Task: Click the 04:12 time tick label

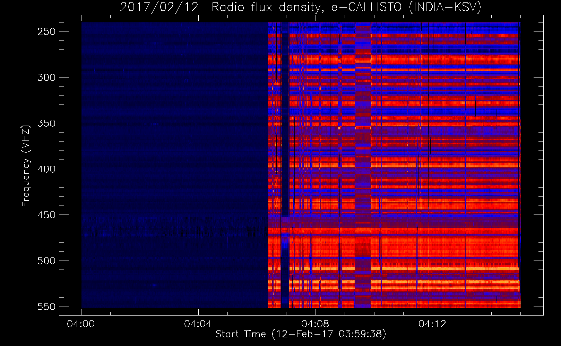Action: pyautogui.click(x=432, y=324)
